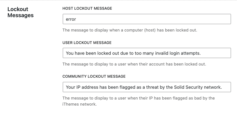Viewport: 237px width, 115px height.
Task: Click the user account locked out description
Action: tap(134, 64)
